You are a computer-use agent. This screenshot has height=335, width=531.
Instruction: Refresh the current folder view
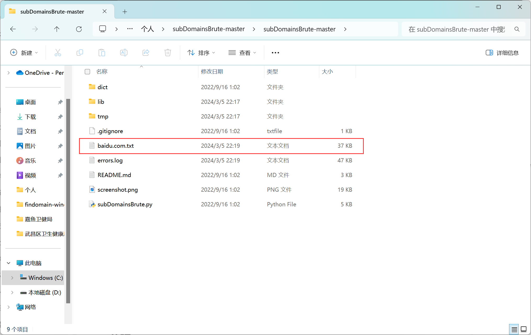(79, 29)
